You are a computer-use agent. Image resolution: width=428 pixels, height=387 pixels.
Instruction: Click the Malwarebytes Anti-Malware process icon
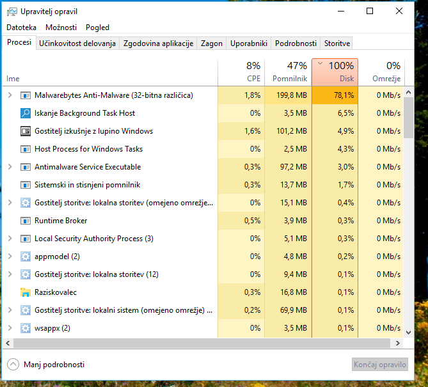point(26,95)
